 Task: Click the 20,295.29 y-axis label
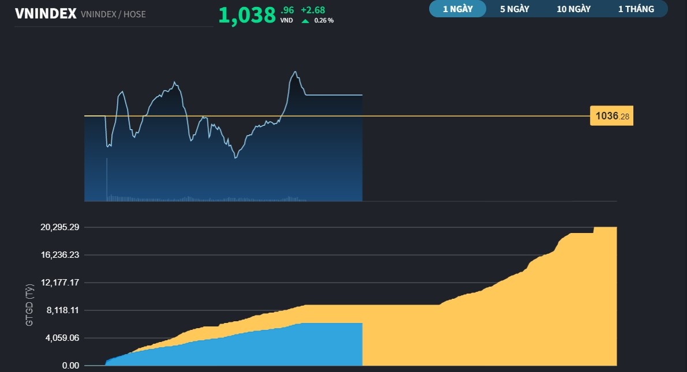coord(59,227)
